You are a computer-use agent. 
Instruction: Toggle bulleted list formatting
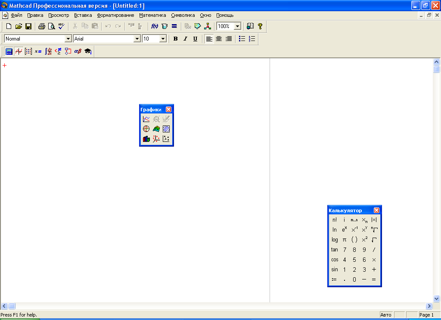pyautogui.click(x=242, y=39)
